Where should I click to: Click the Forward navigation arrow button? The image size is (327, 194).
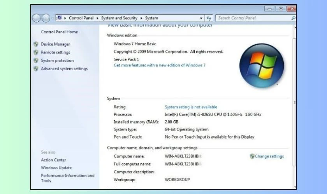tap(46, 18)
